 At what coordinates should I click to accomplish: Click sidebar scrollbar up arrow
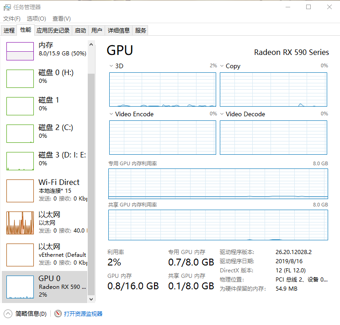pos(91,44)
